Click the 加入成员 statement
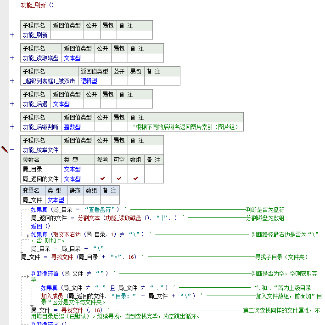This screenshot has height=325, width=325. 118,296
